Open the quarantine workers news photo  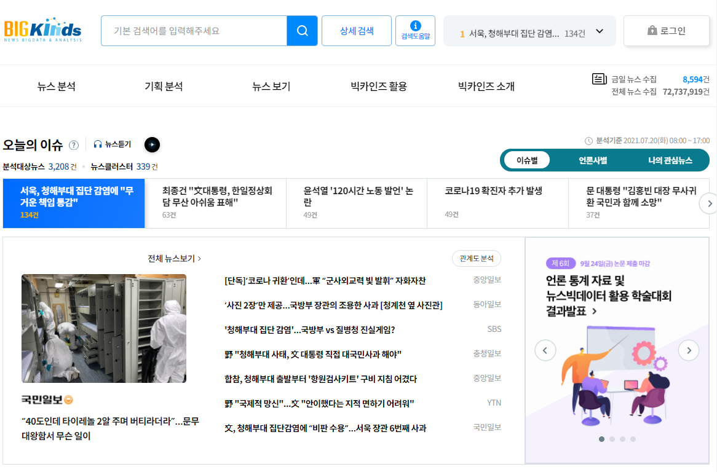click(104, 328)
